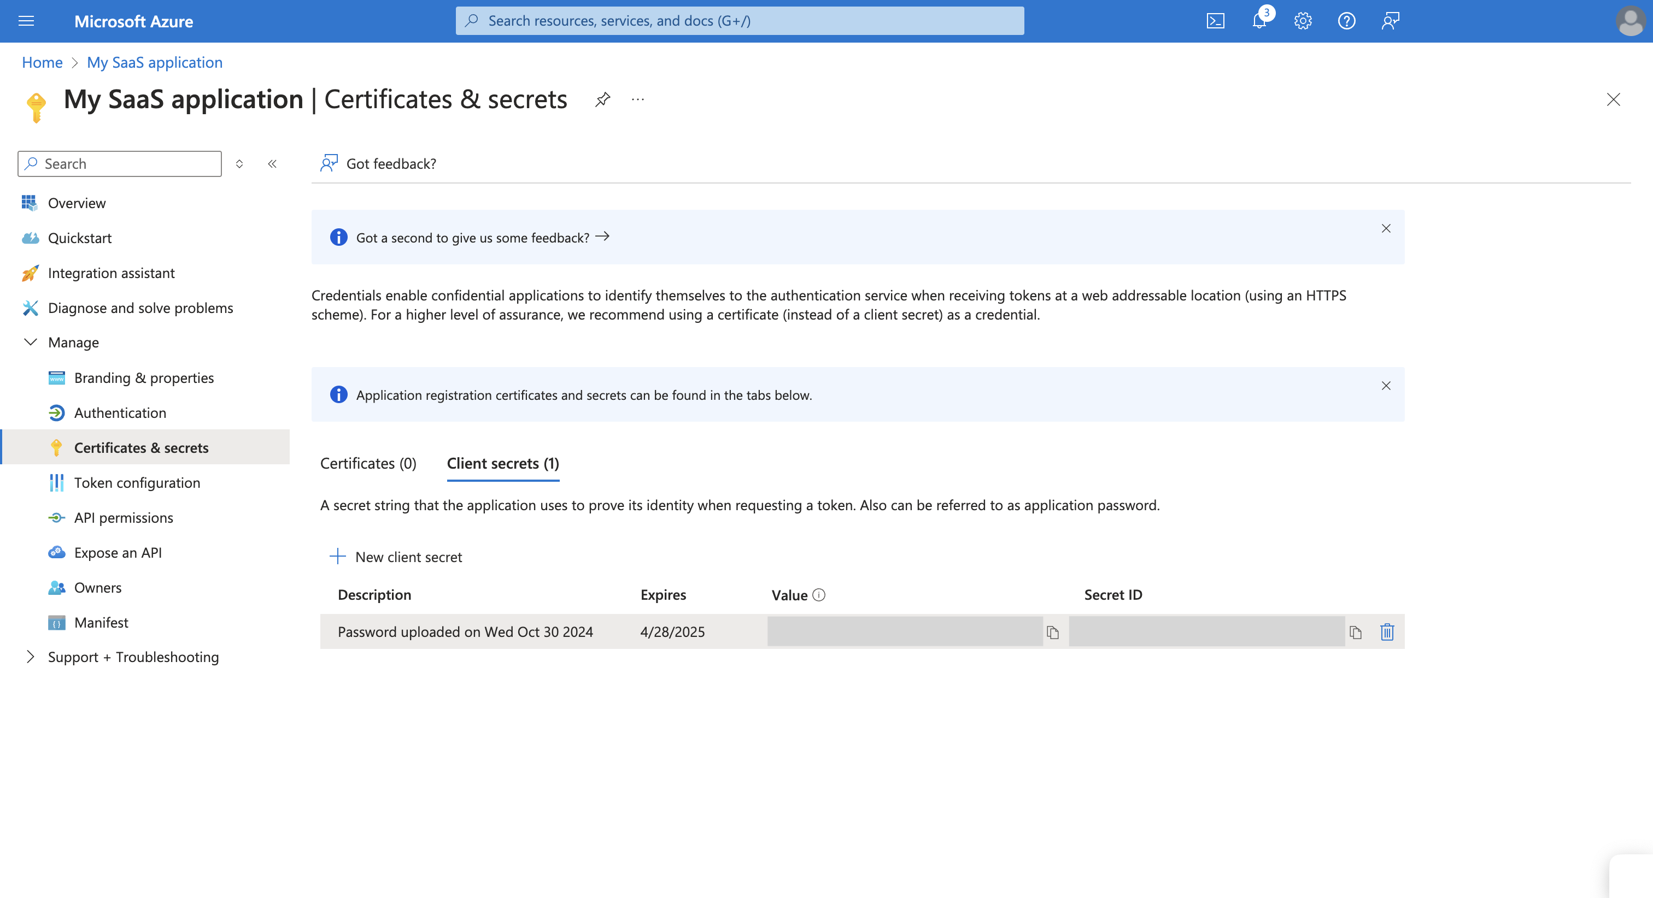
Task: Open the Cloud Shell terminal icon
Action: pos(1215,21)
